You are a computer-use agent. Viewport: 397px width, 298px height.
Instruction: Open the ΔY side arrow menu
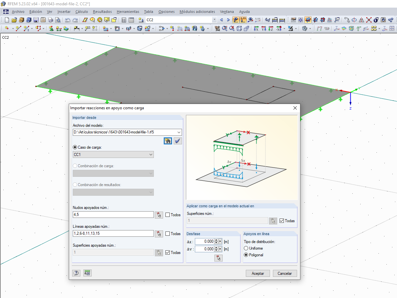coord(220,249)
